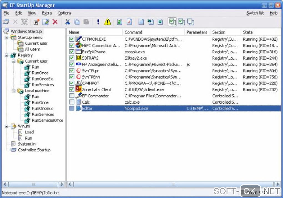Image resolution: width=283 pixels, height=198 pixels.
Task: Select the Load item under Win.ini
Action: 29,132
